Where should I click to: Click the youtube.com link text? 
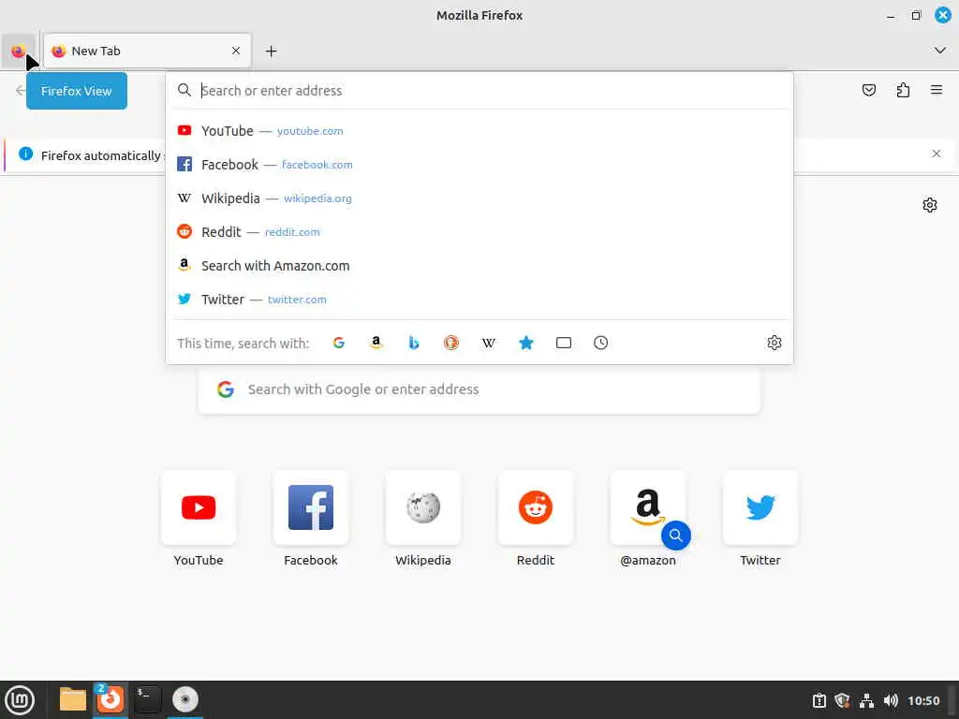pos(310,131)
